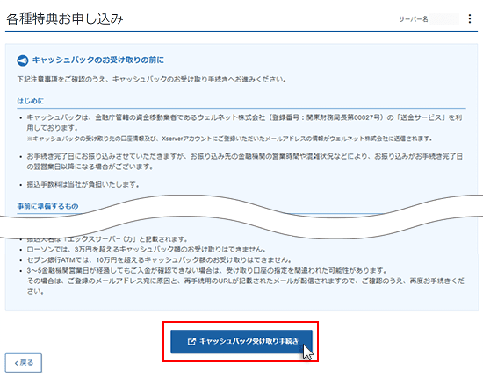This screenshot has height=391, width=483.
Task: Click the 各種特典お申し込み page title
Action: [65, 18]
